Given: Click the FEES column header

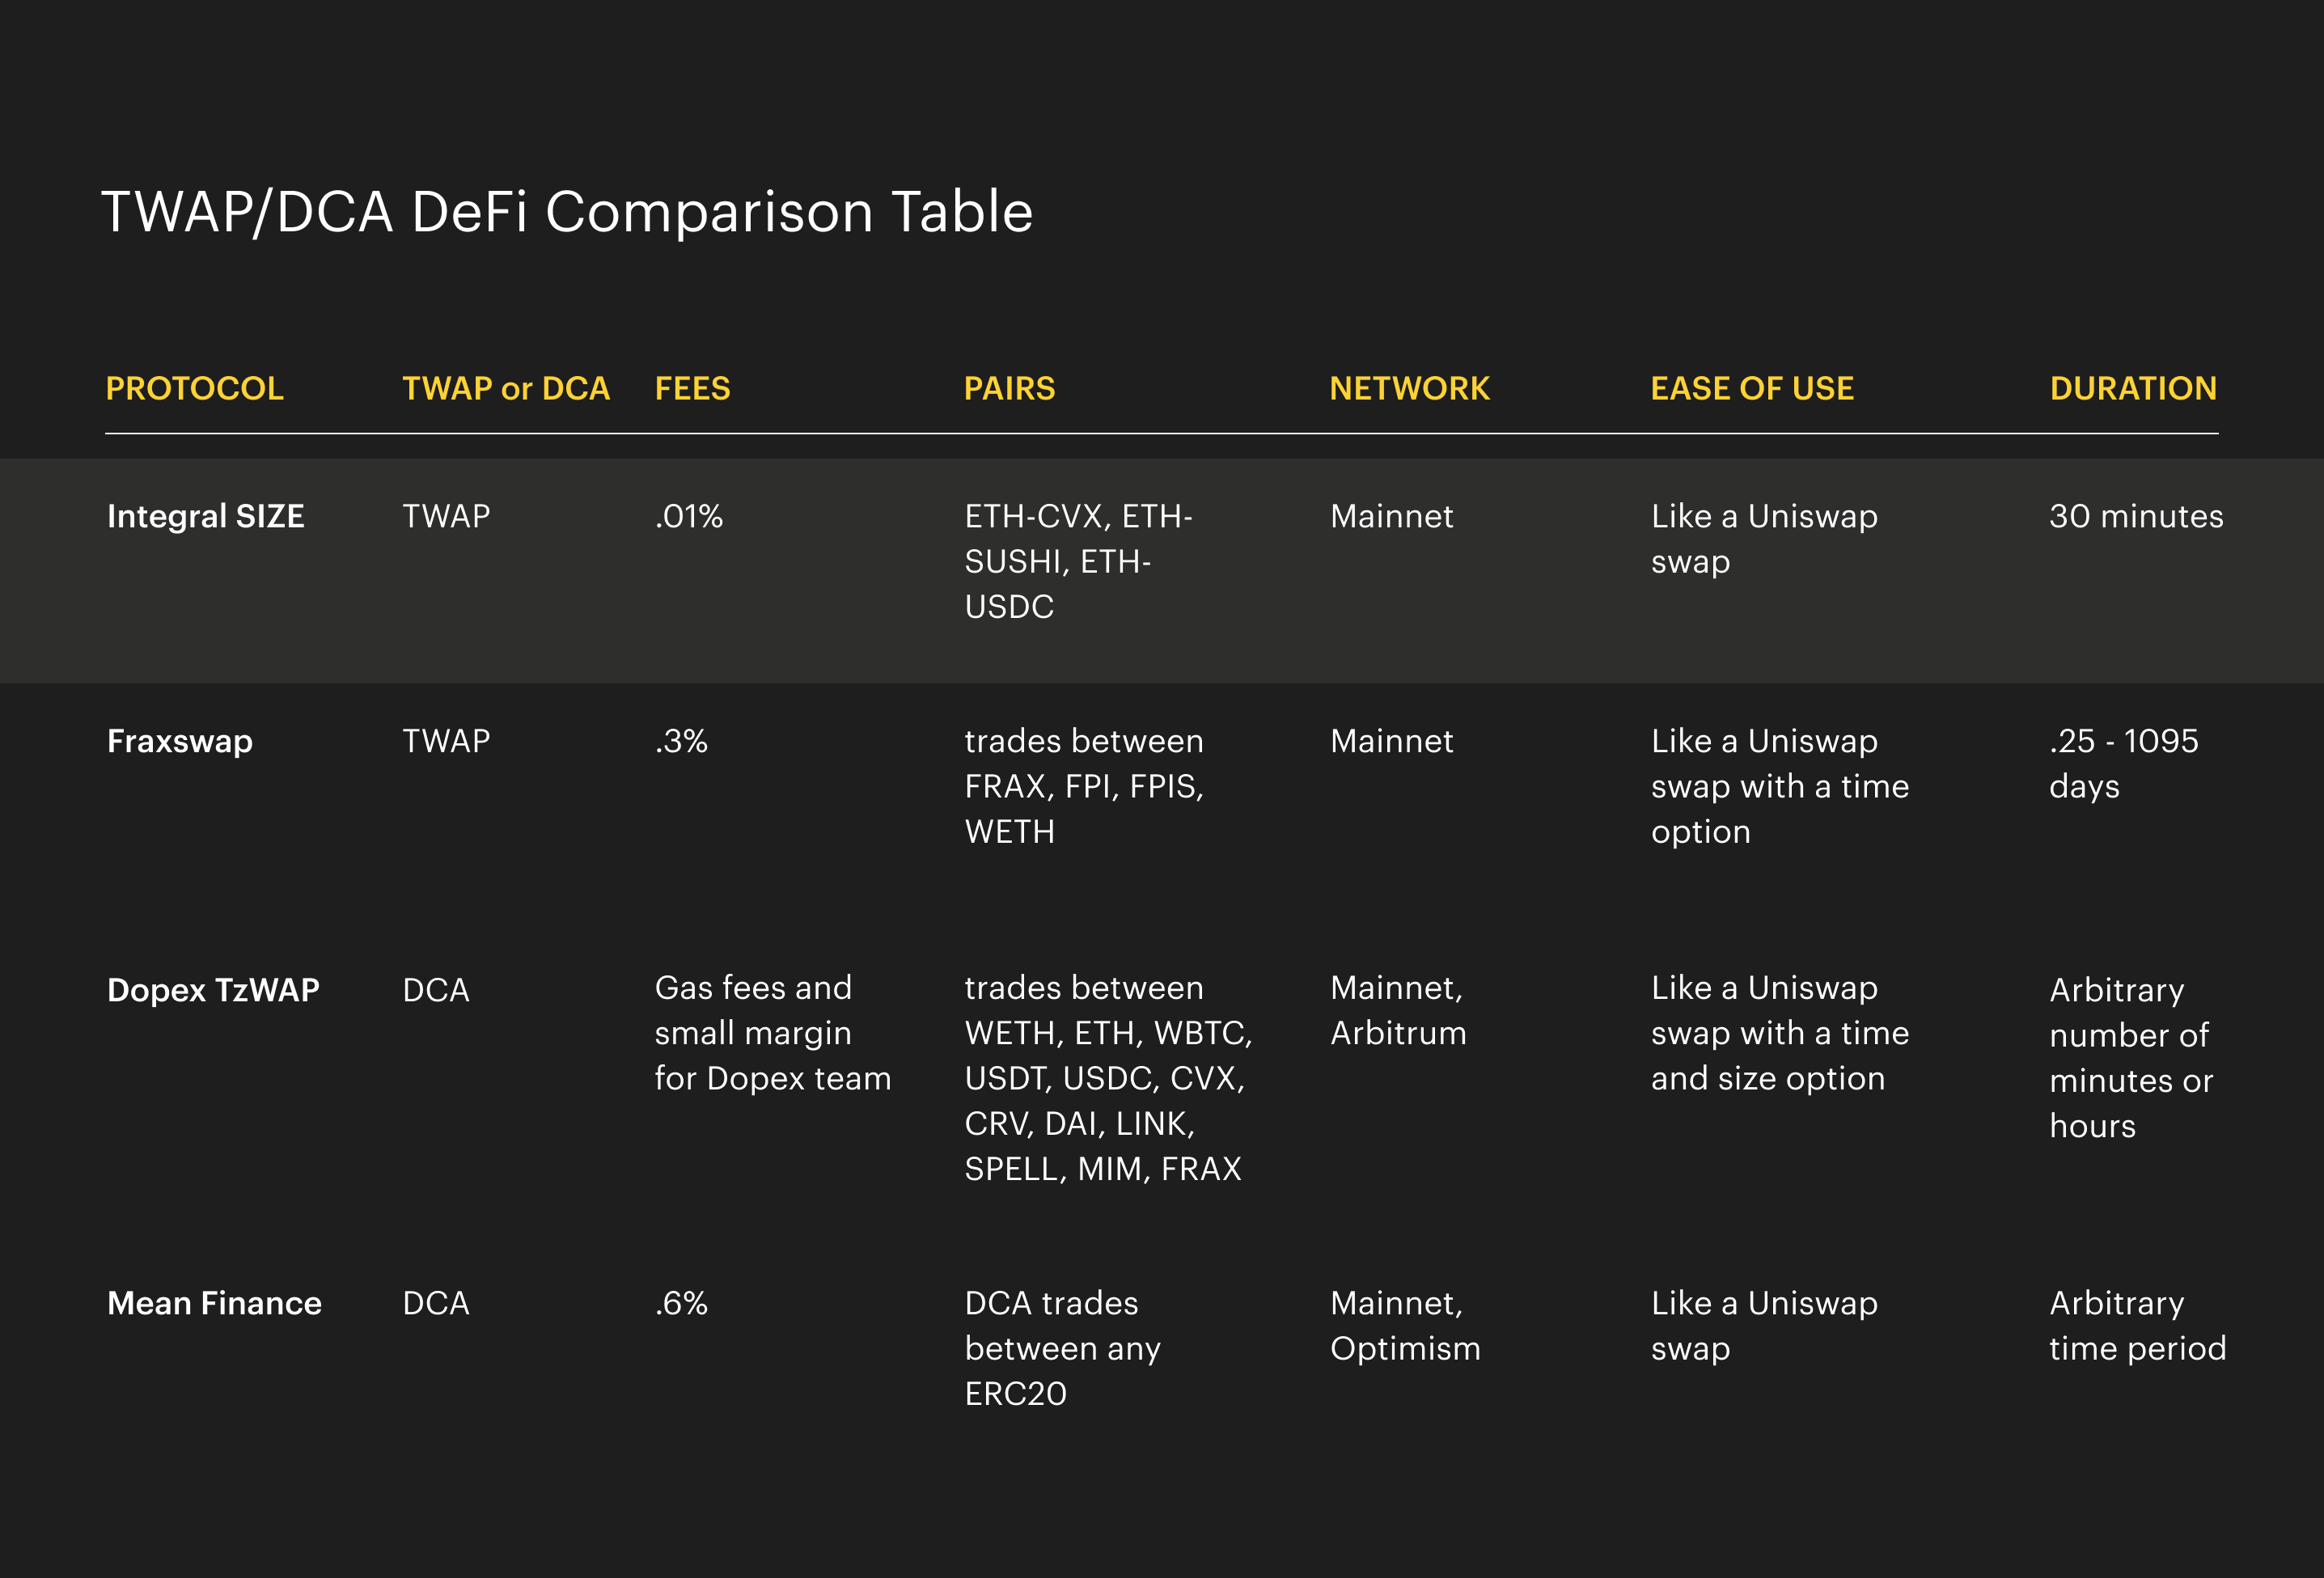Looking at the screenshot, I should [692, 388].
